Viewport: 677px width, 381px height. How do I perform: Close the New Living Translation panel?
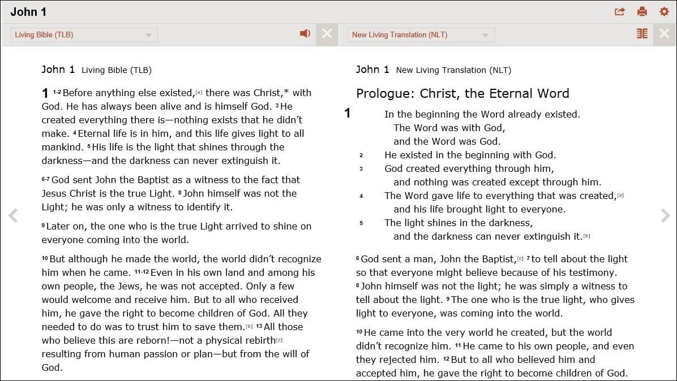664,34
